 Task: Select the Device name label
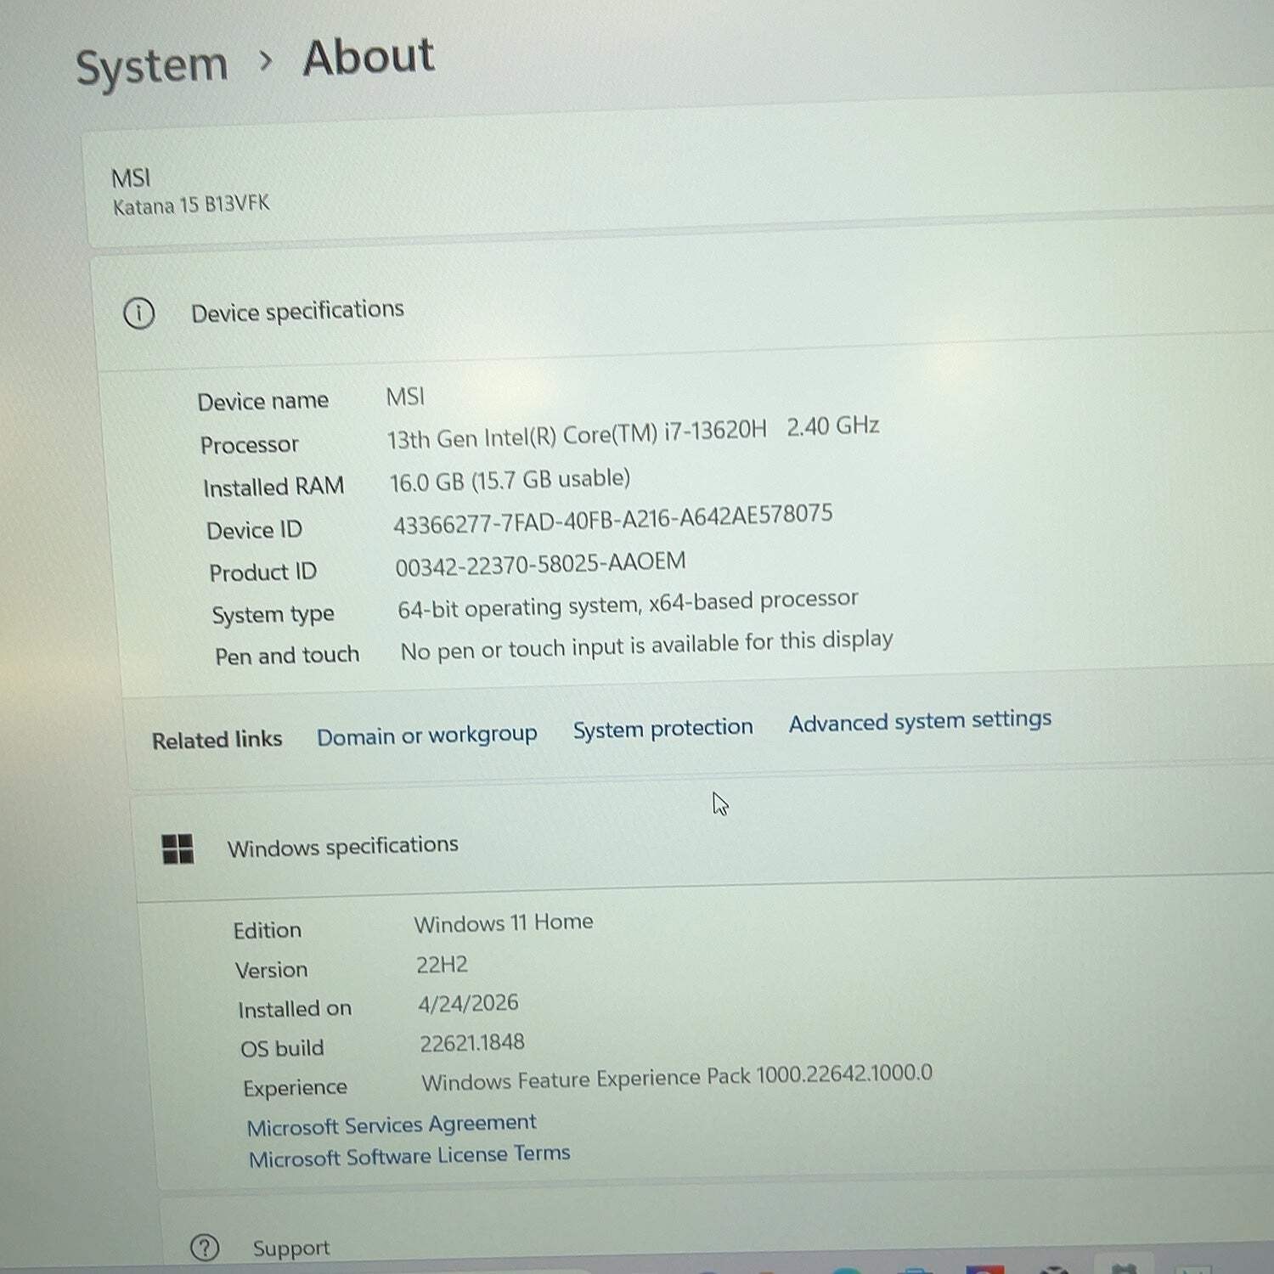tap(263, 401)
